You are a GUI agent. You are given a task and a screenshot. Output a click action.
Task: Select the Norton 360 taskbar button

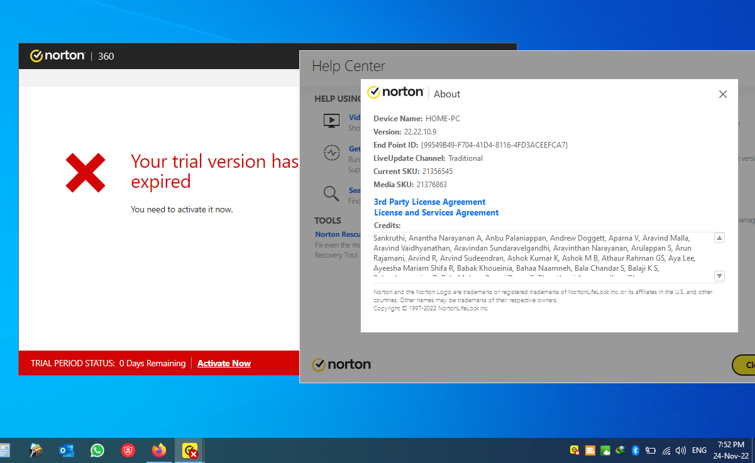pyautogui.click(x=189, y=450)
